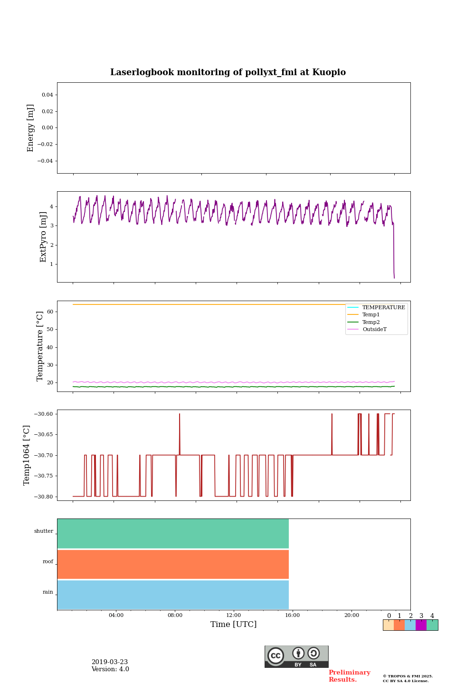The height and width of the screenshot is (685, 456).
Task: Click the green shutter status bar
Action: click(x=173, y=534)
